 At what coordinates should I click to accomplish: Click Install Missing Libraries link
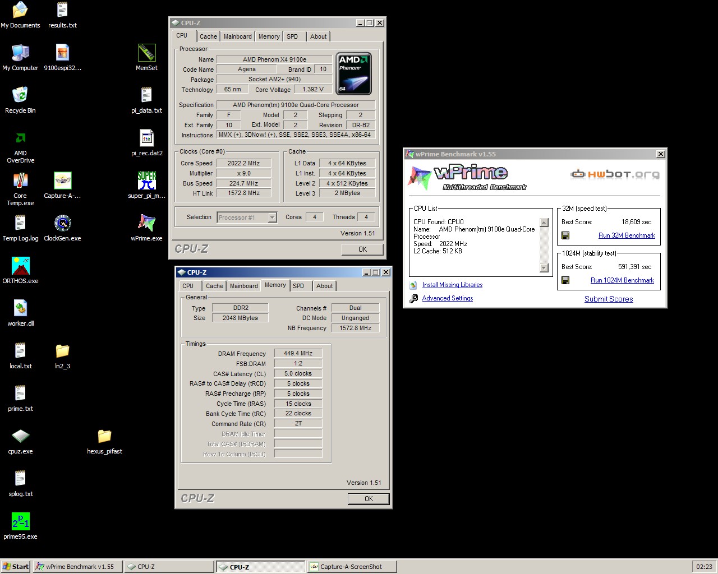click(x=452, y=285)
